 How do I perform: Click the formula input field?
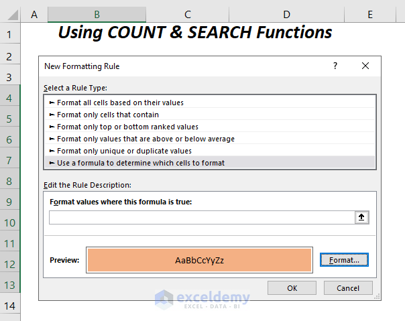pos(201,217)
